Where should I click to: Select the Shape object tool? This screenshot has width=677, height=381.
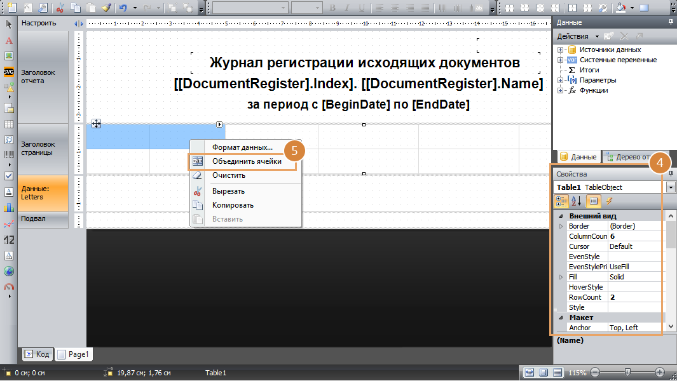tap(9, 87)
